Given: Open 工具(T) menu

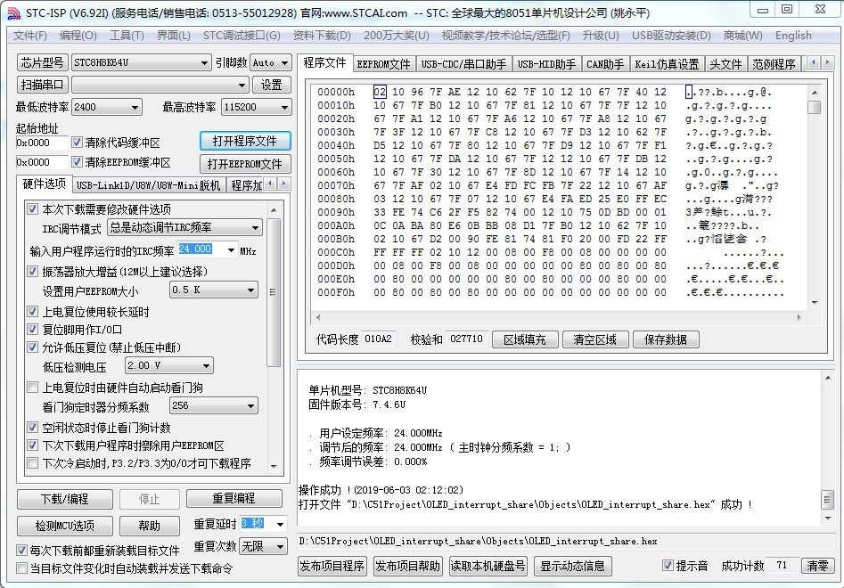Looking at the screenshot, I should click(x=127, y=36).
